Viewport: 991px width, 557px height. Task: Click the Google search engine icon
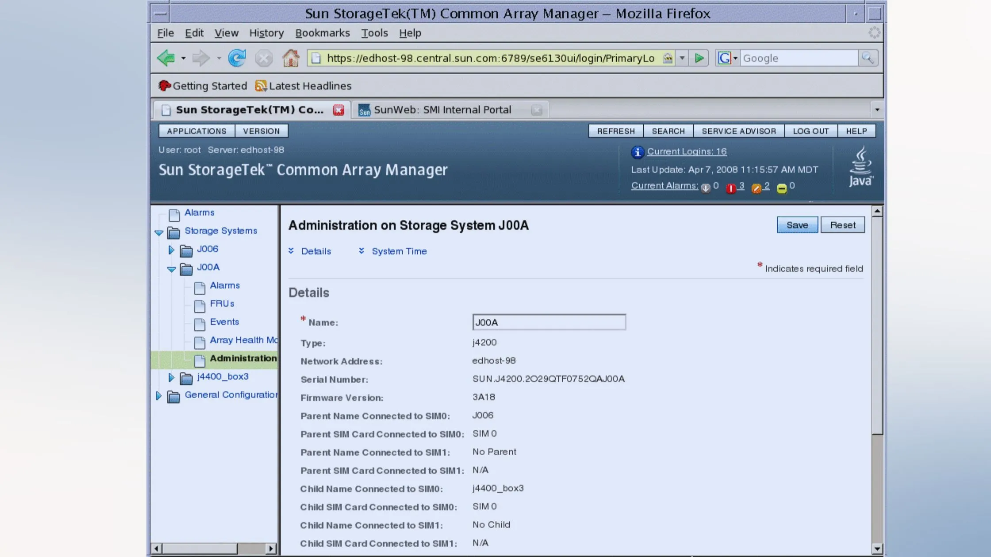[x=724, y=58]
